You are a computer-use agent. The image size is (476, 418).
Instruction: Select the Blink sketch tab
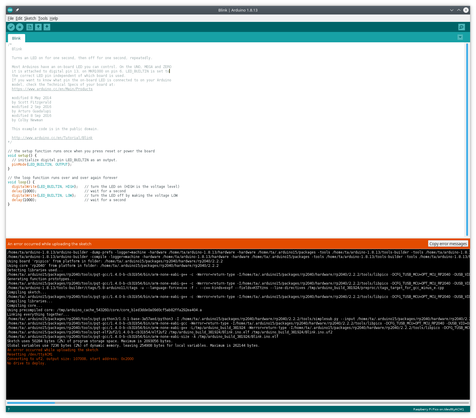tap(17, 38)
